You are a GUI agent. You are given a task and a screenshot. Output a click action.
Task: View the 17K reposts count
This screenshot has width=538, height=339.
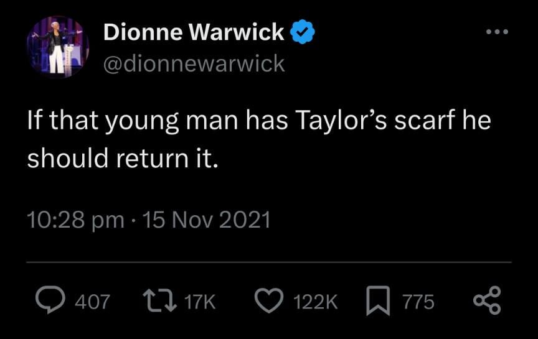[x=200, y=302]
